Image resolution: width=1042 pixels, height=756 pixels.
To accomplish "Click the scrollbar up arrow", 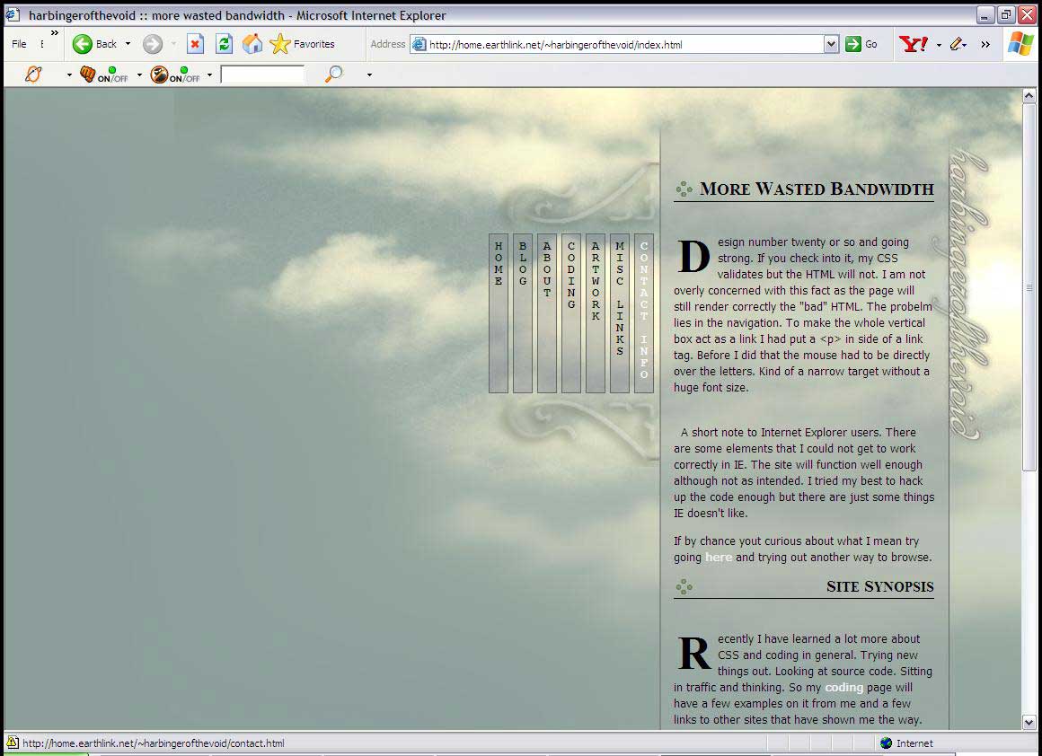I will point(1029,96).
